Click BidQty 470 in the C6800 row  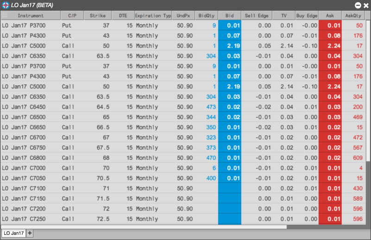211,158
